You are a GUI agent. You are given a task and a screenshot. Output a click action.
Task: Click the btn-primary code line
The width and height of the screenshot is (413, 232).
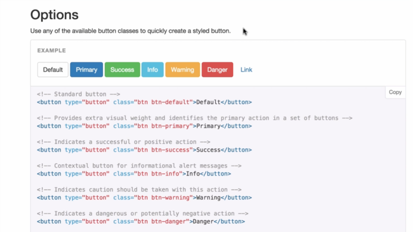145,126
